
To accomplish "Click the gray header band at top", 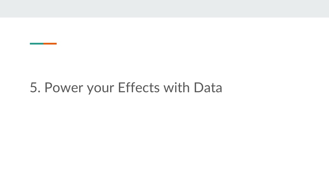I will click(164, 9).
